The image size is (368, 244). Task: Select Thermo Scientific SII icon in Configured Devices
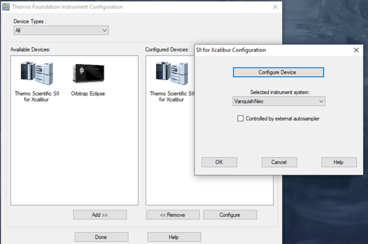click(172, 73)
